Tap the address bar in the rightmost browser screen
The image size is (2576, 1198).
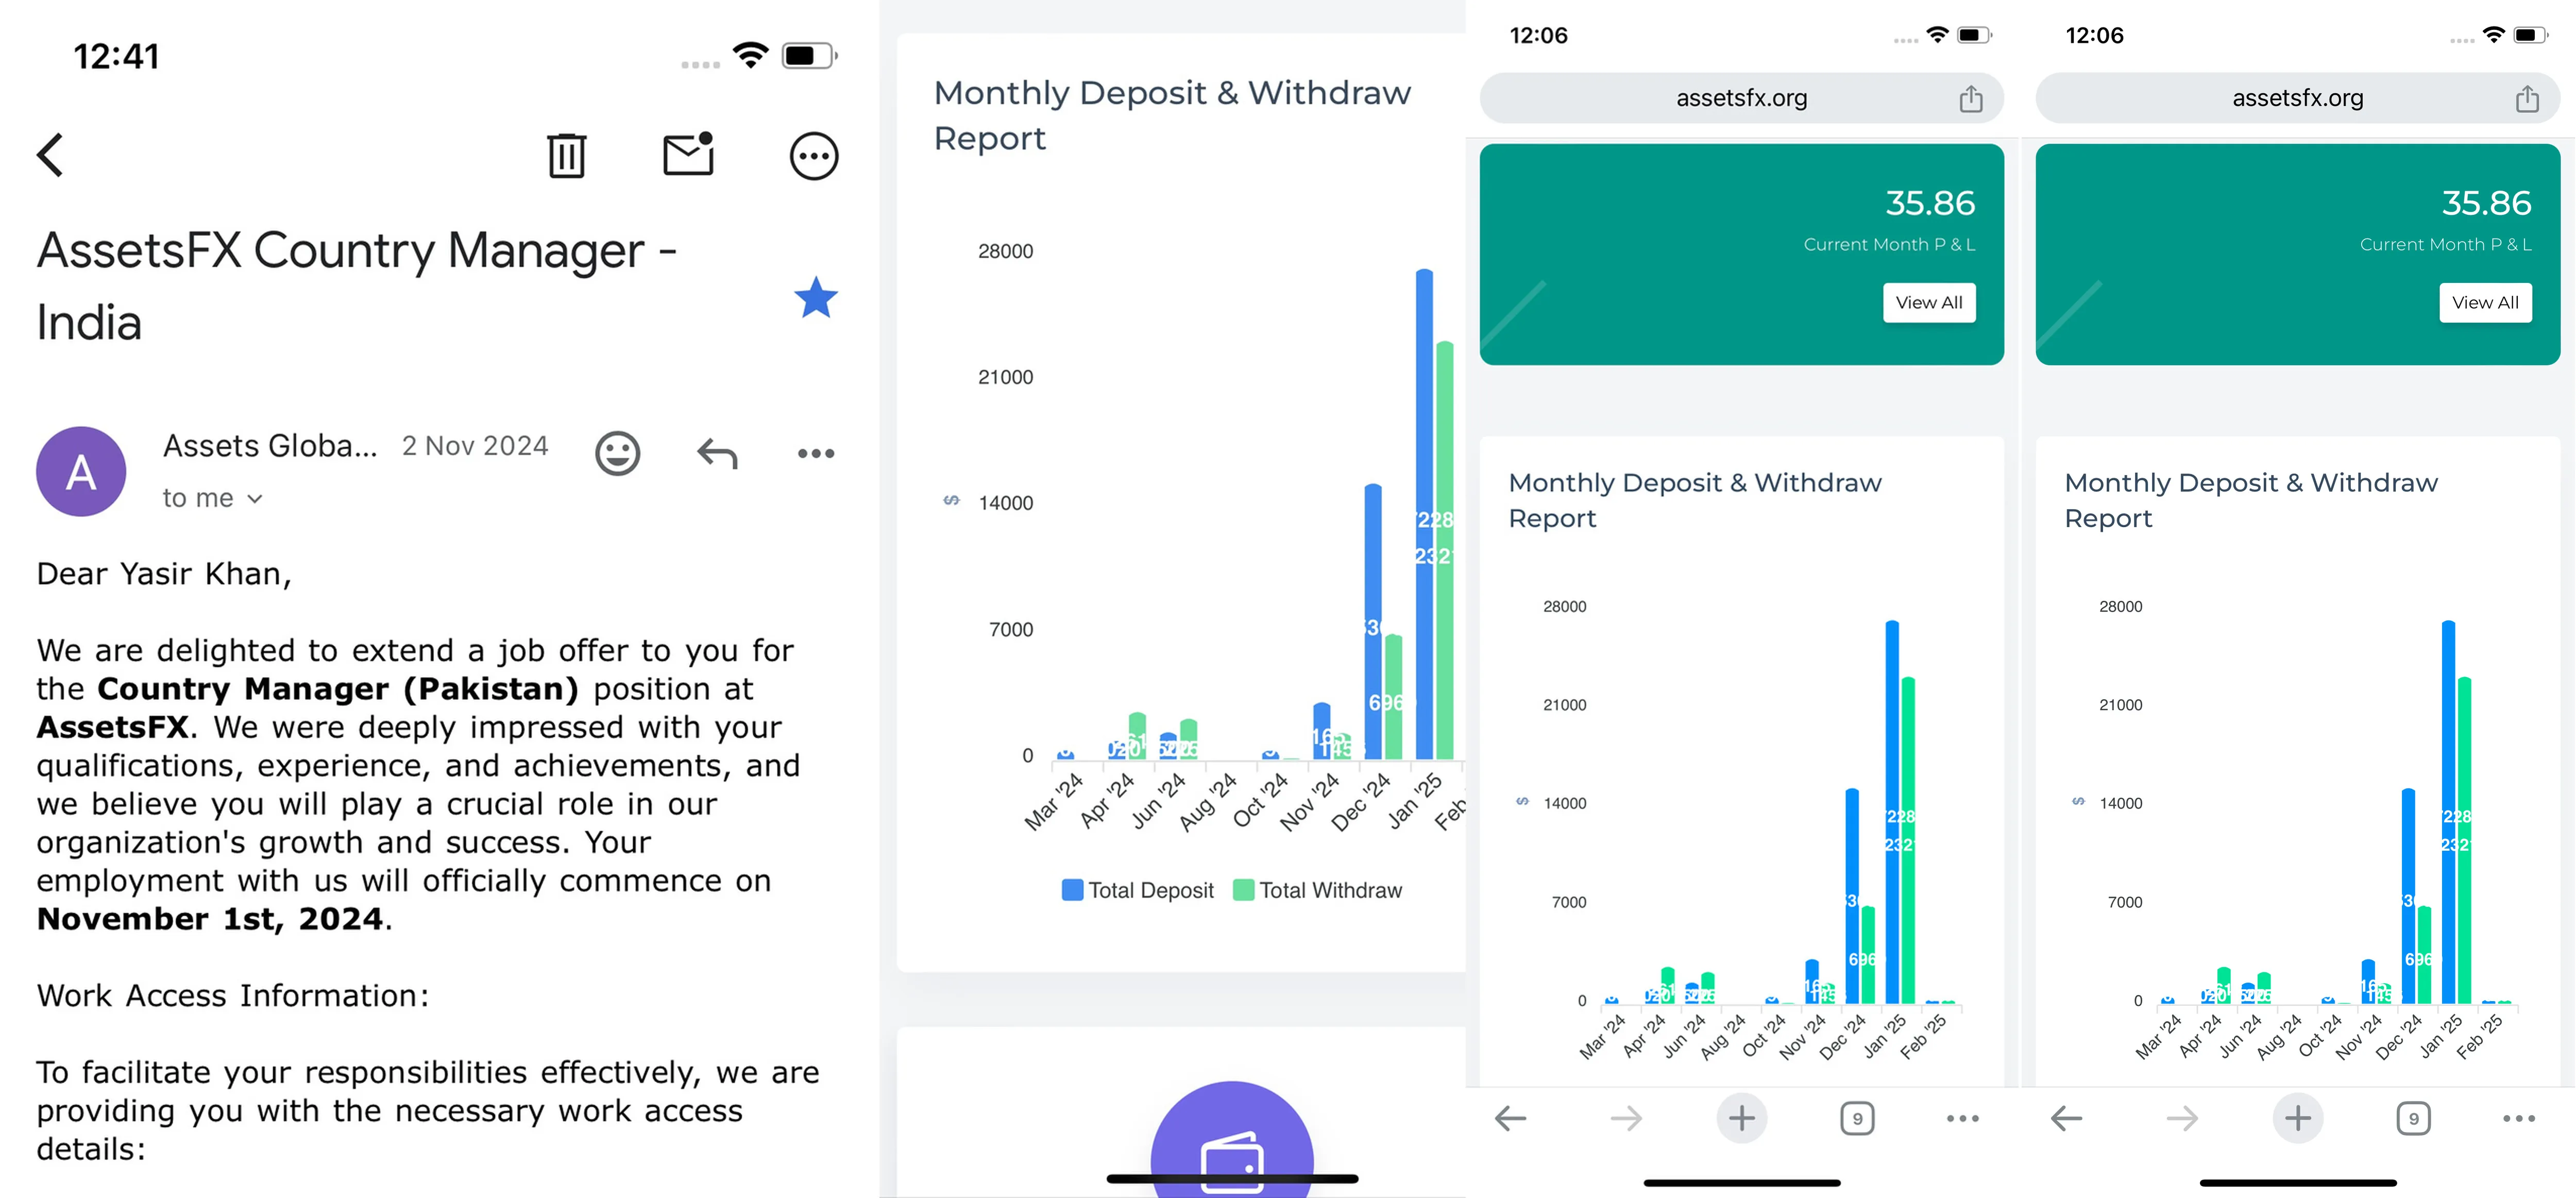point(2297,98)
